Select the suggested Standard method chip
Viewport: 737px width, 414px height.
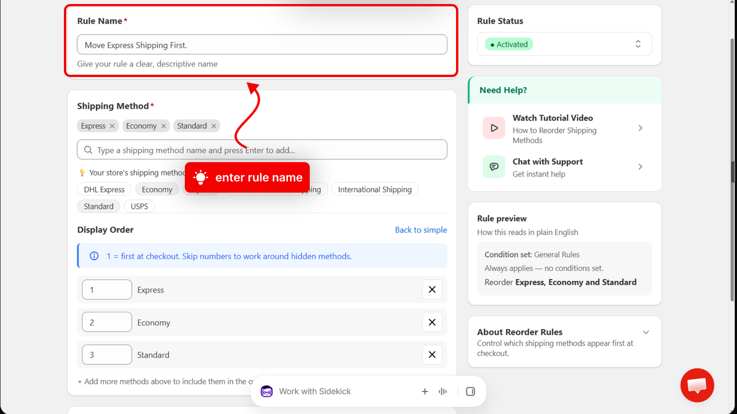[x=98, y=206]
